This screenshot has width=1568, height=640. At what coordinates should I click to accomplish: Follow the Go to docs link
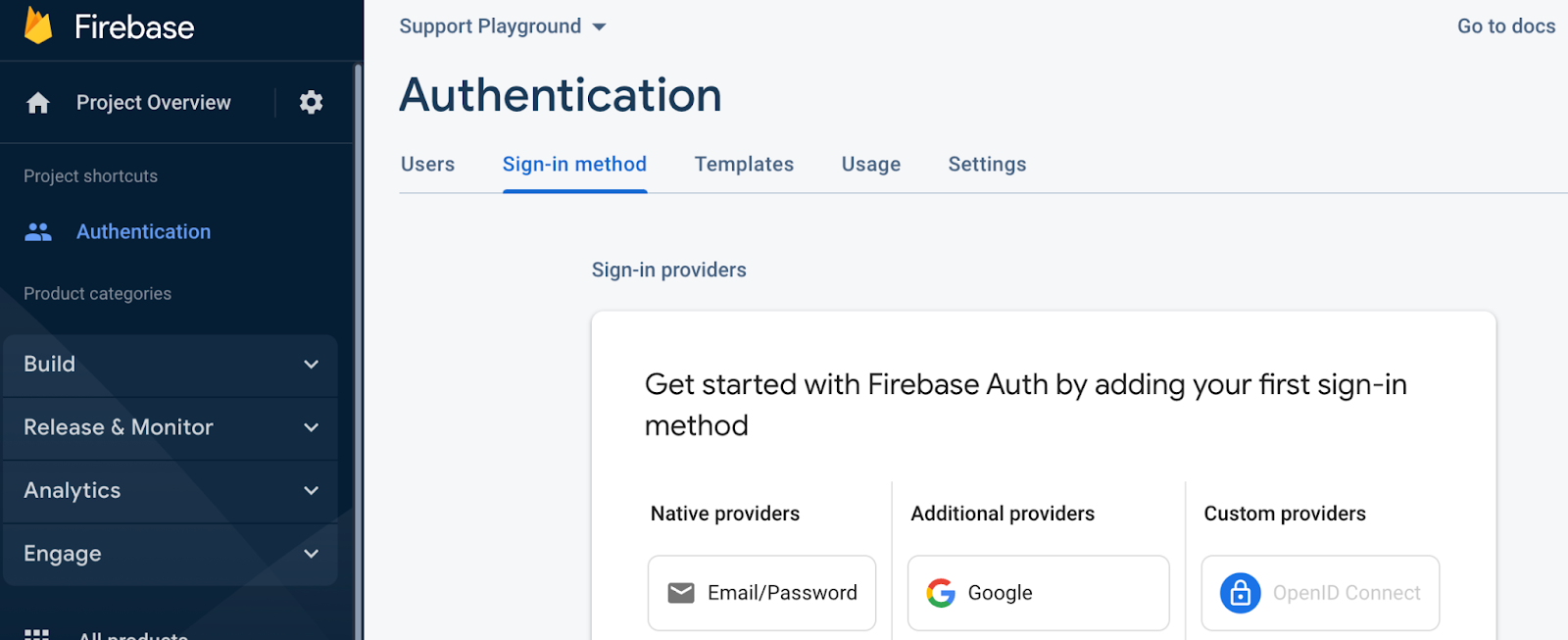pos(1505,26)
